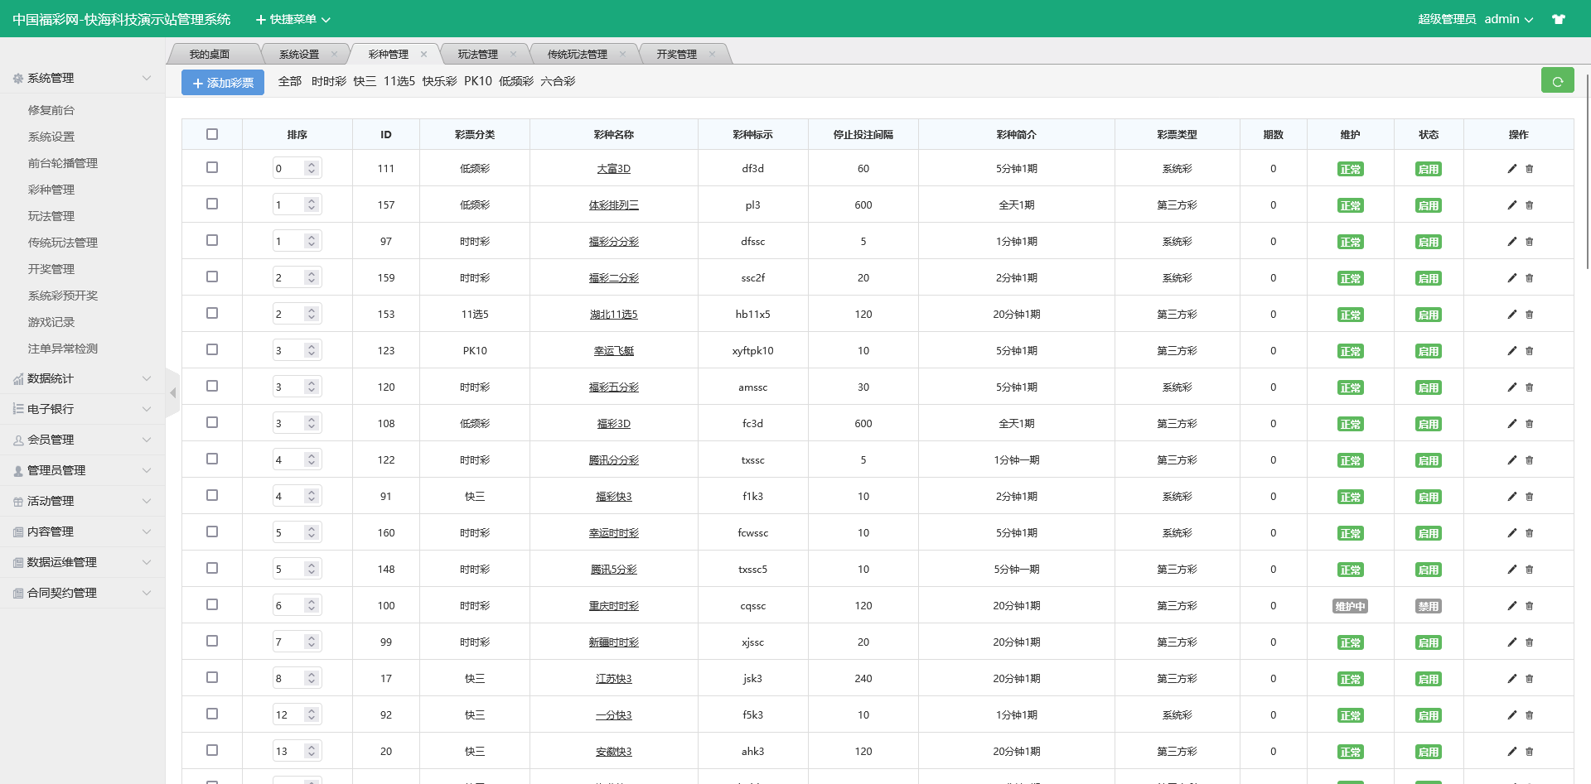Image resolution: width=1591 pixels, height=784 pixels.
Task: Click the green refresh icon button
Action: (x=1557, y=81)
